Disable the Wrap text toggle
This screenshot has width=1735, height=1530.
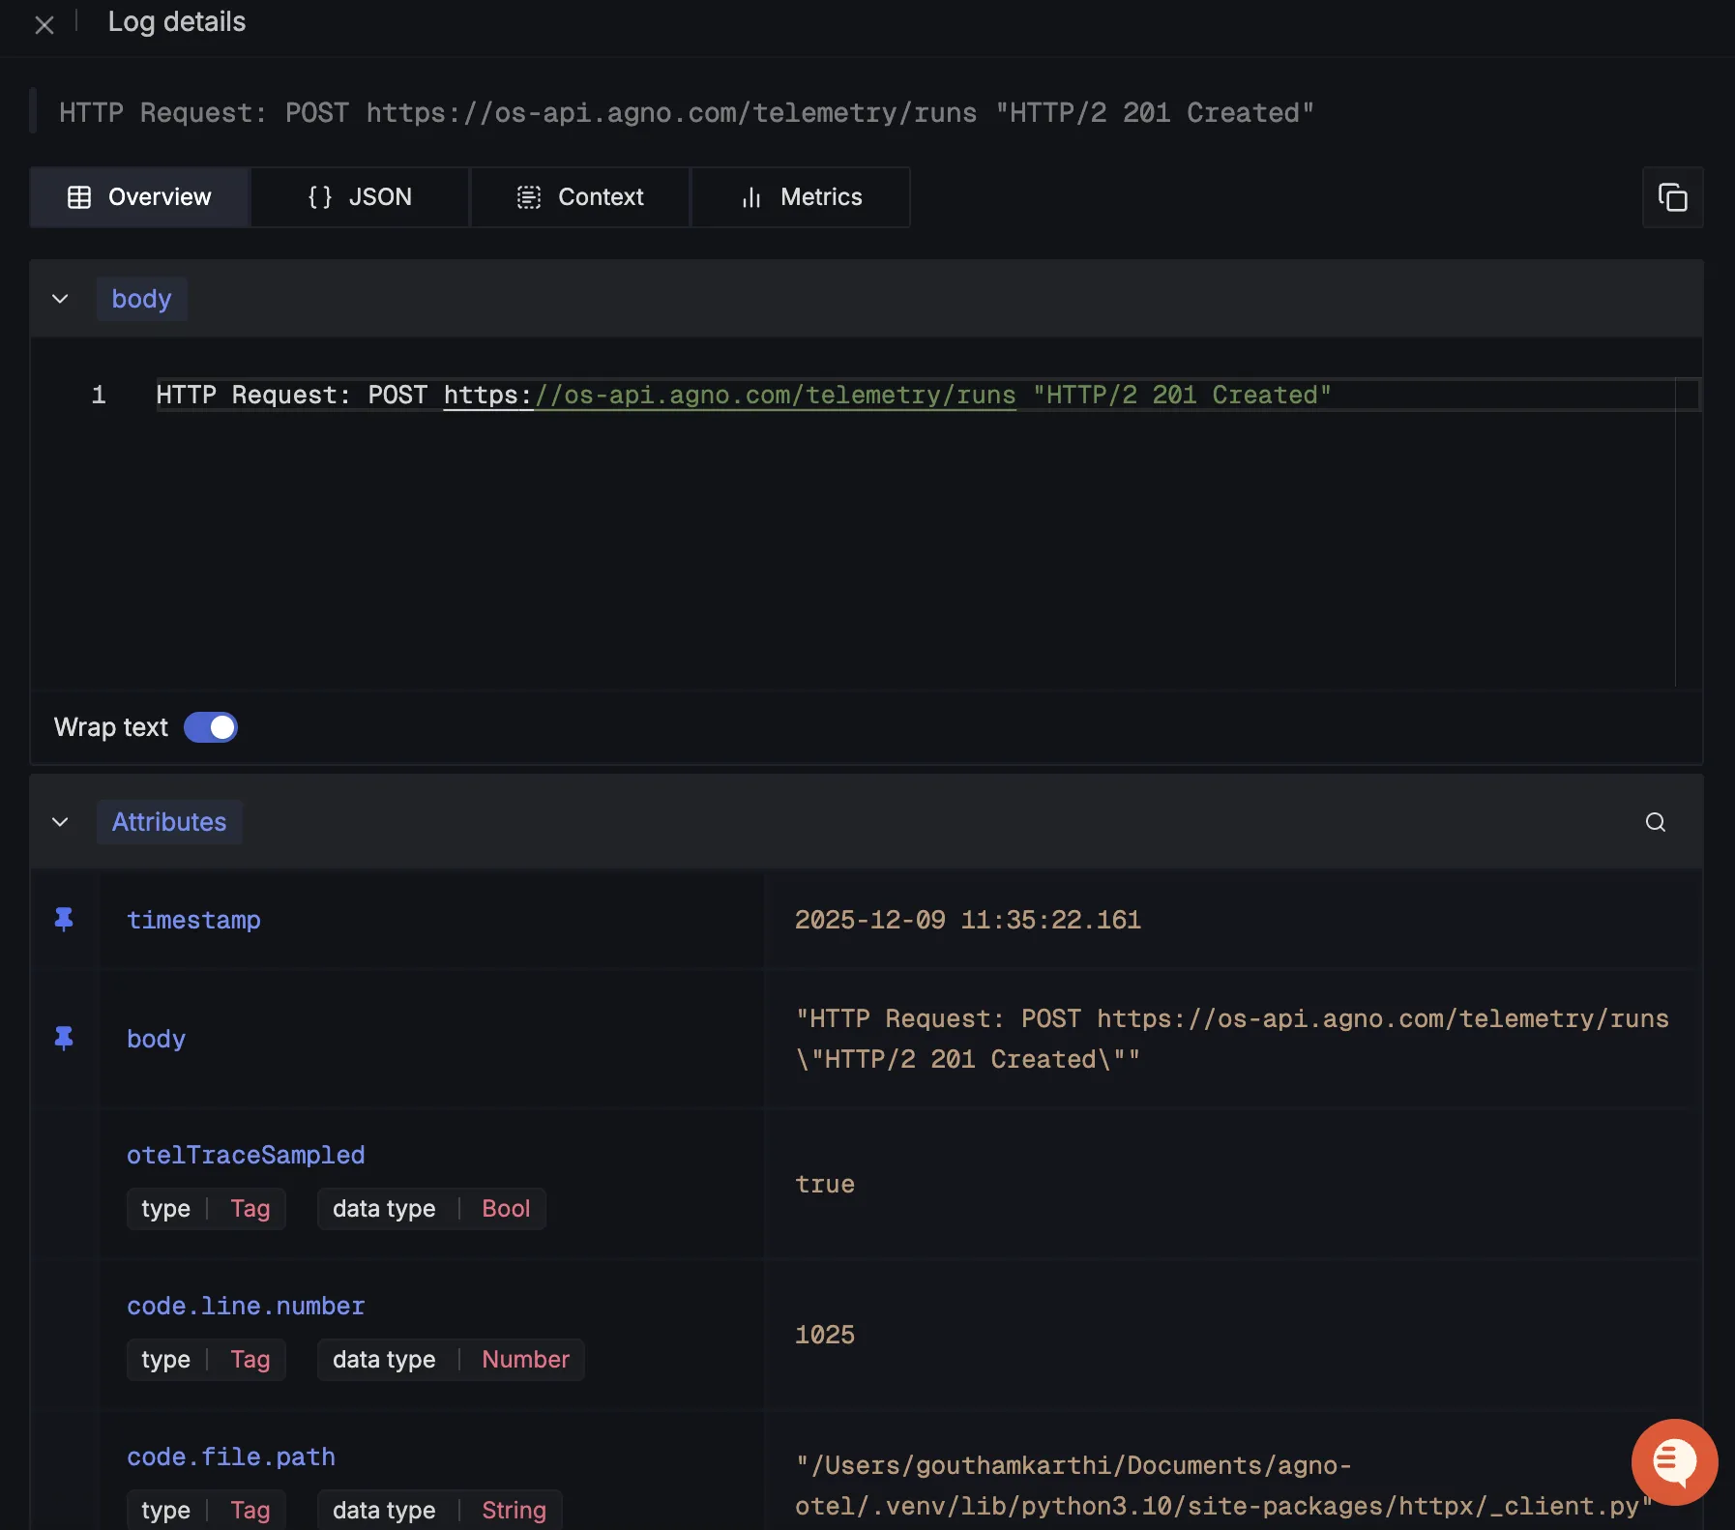coord(211,727)
